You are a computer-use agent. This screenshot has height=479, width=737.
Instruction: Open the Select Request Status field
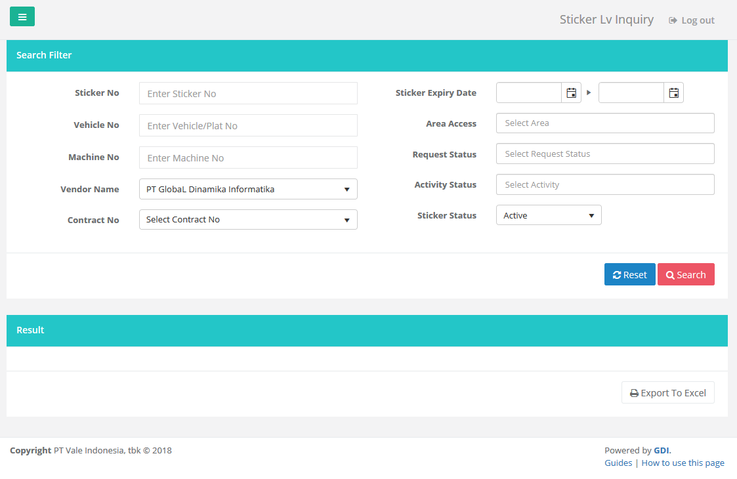[x=605, y=154]
